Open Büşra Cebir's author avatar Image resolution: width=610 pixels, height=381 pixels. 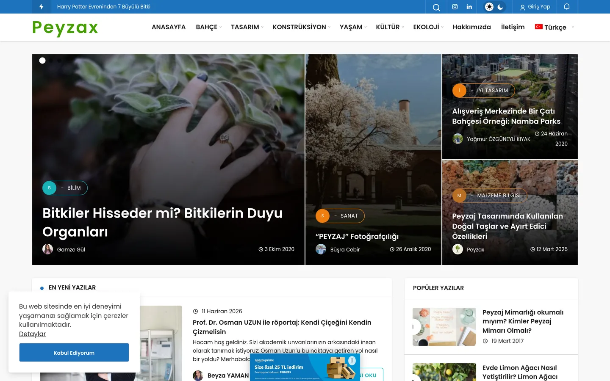(321, 249)
